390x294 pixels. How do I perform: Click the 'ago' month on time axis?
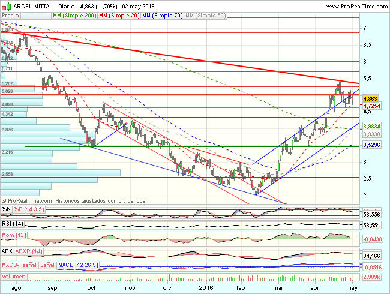16,288
